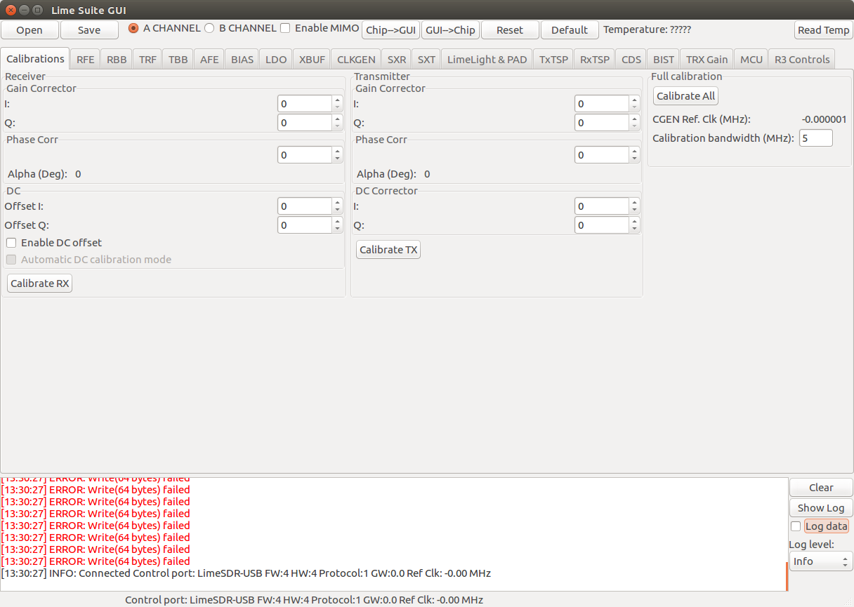Screen dimensions: 854x607
Task: Click the Reset button
Action: click(510, 30)
